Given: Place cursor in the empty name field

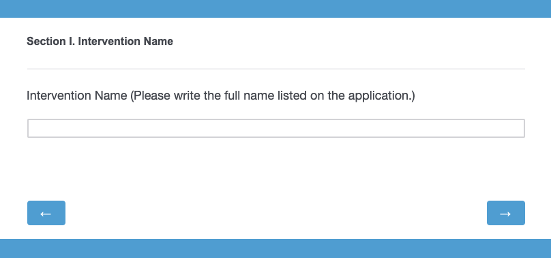Looking at the screenshot, I should 276,128.
